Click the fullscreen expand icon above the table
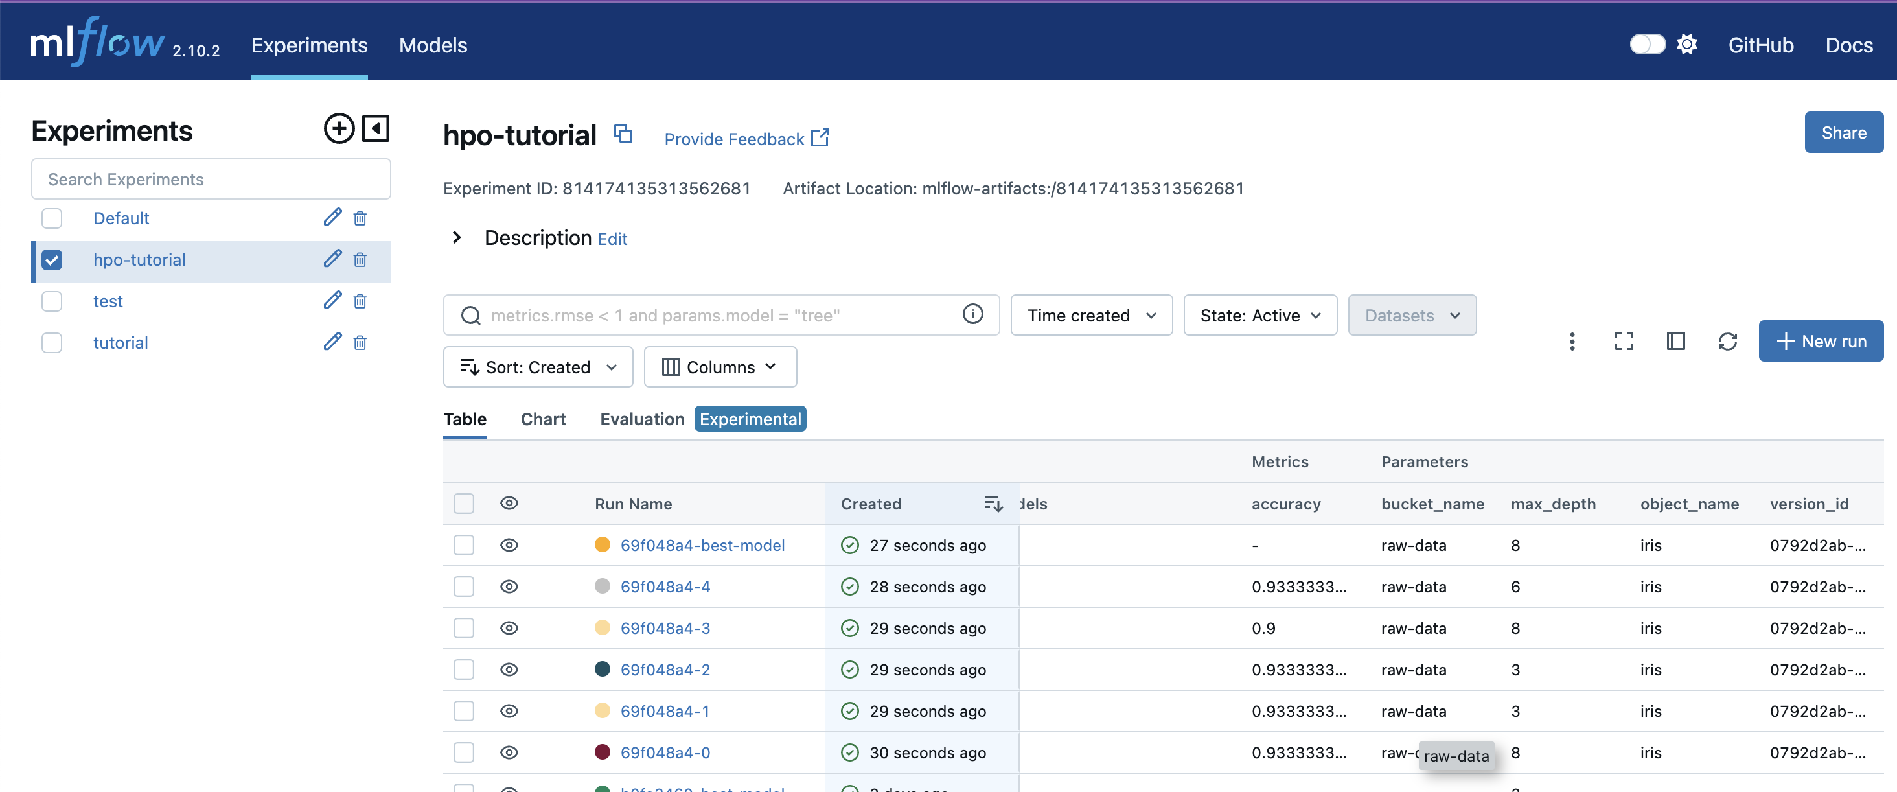 tap(1623, 341)
